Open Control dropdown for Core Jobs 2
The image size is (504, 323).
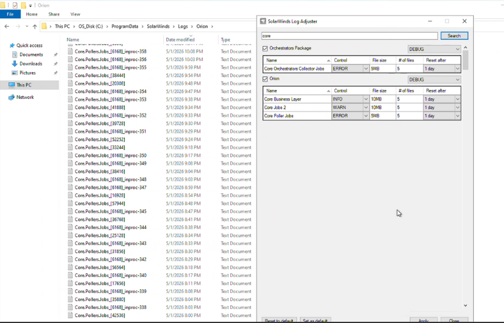click(350, 107)
